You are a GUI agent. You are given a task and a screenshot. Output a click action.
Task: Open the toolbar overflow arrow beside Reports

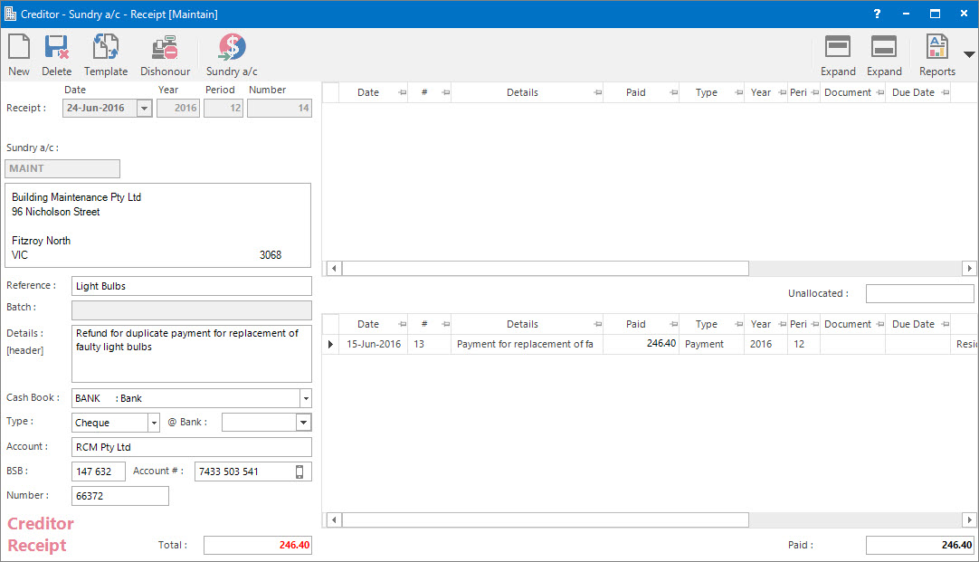coord(969,54)
